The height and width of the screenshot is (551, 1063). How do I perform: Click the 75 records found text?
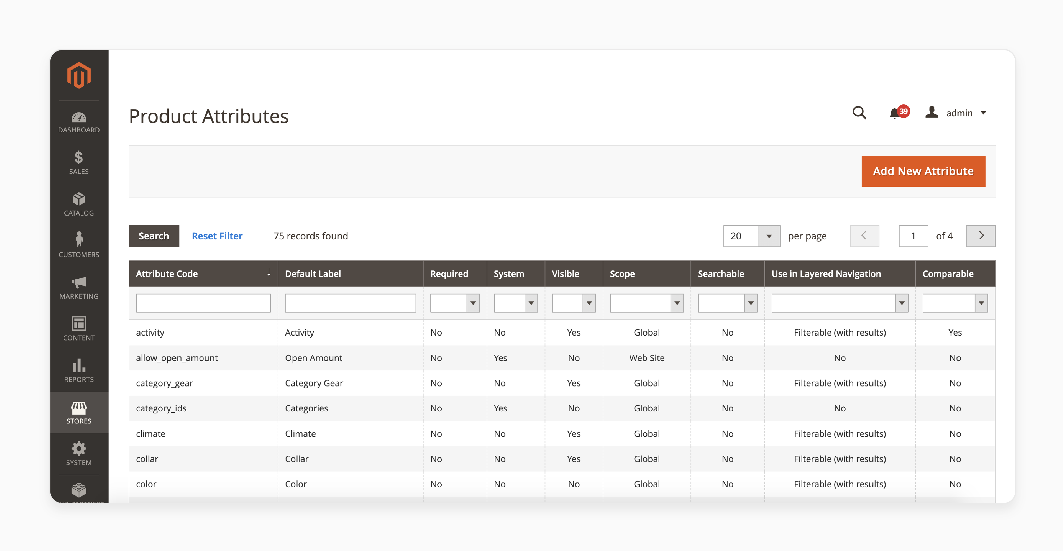pyautogui.click(x=311, y=236)
